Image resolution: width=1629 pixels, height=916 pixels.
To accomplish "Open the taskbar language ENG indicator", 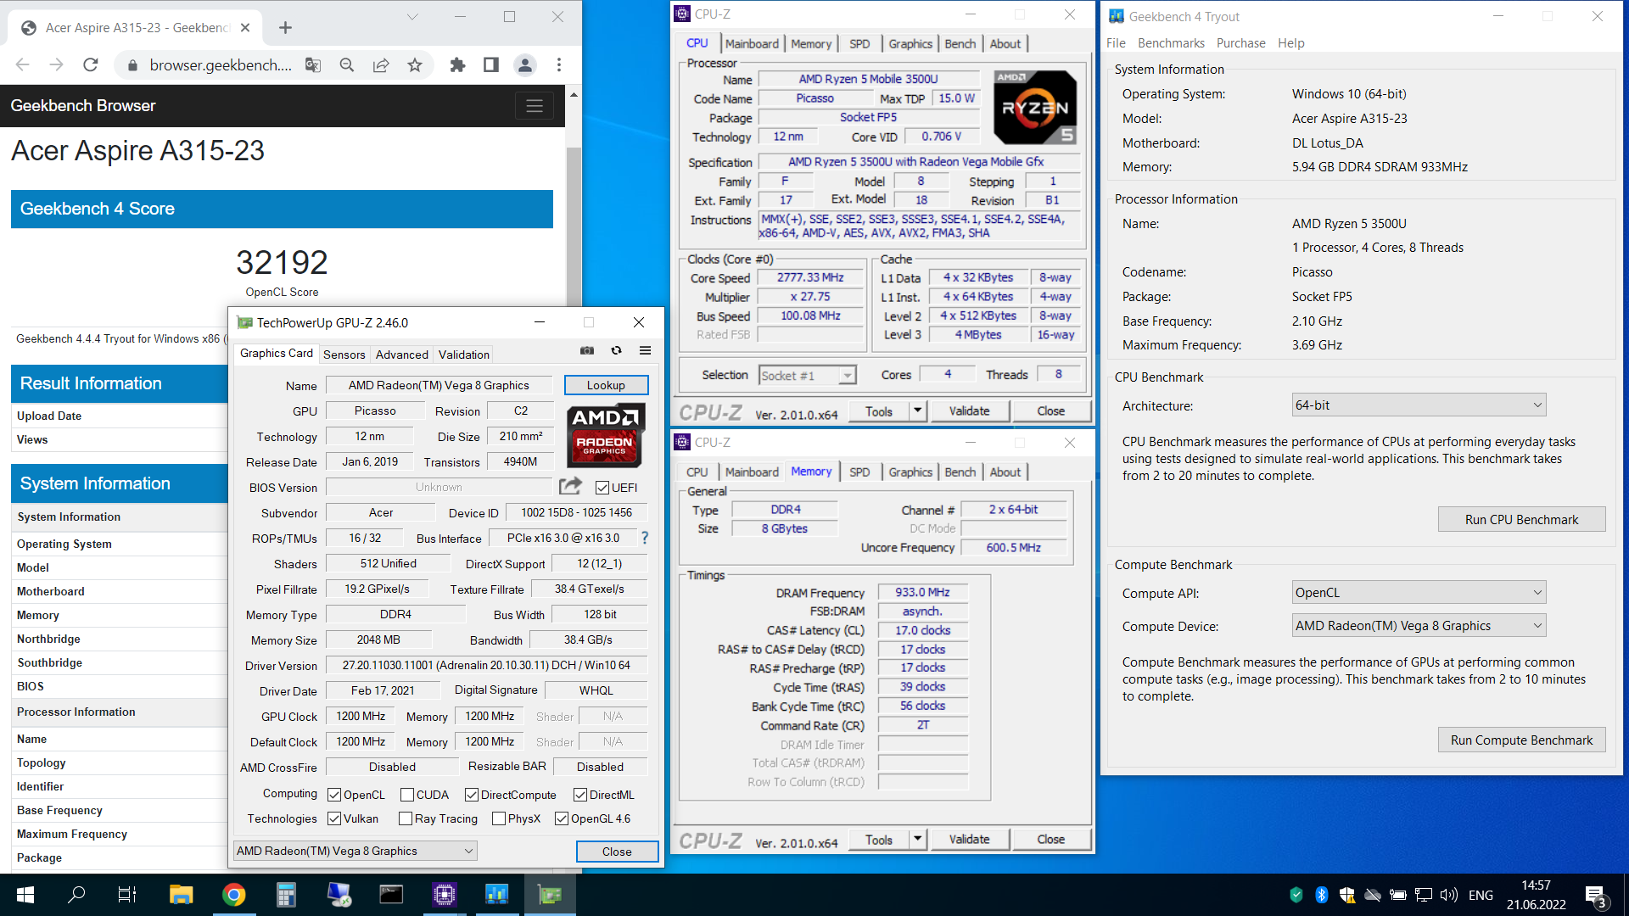I will click(1481, 895).
